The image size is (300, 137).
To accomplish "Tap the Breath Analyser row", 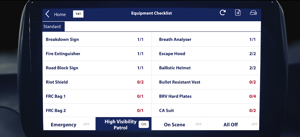I will [206, 40].
